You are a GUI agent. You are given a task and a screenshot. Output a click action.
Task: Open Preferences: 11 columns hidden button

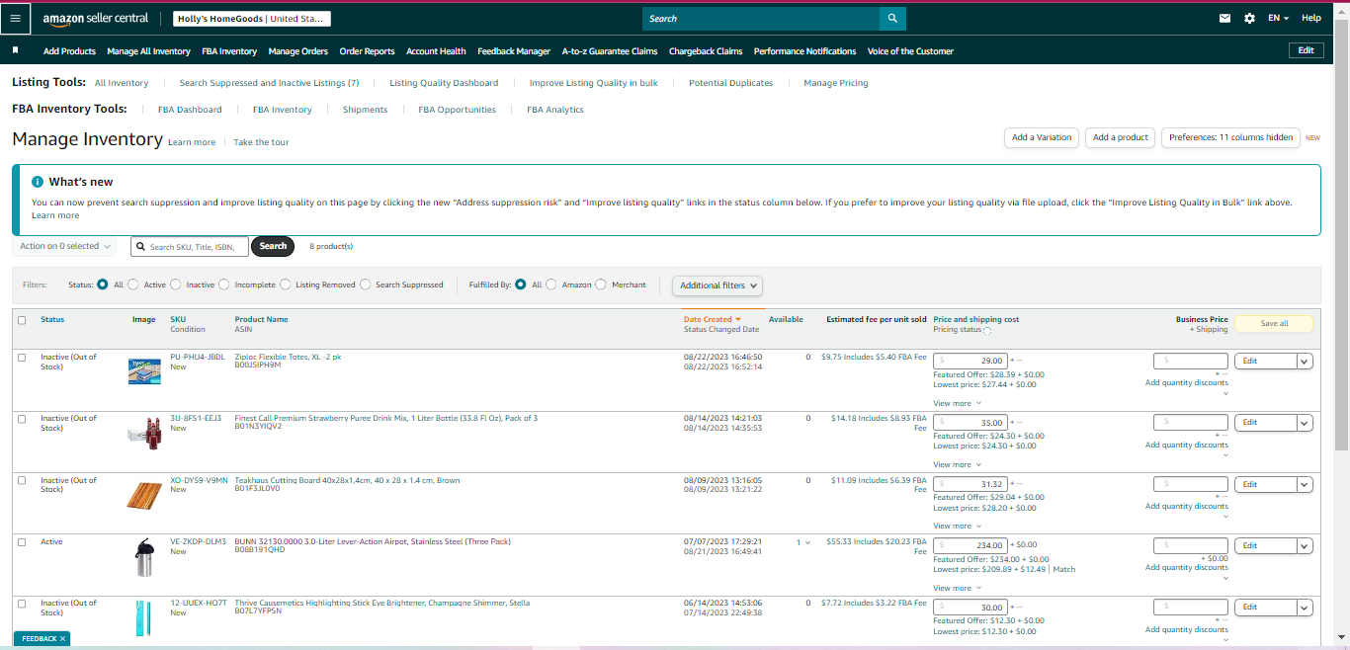1230,137
